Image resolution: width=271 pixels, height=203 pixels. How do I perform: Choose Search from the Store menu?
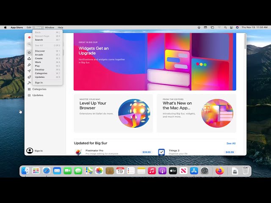(47, 40)
